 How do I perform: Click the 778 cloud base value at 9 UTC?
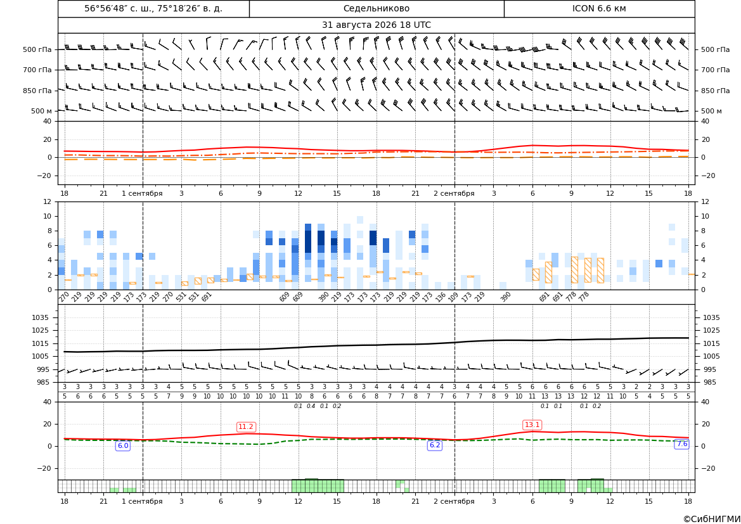pyautogui.click(x=570, y=297)
